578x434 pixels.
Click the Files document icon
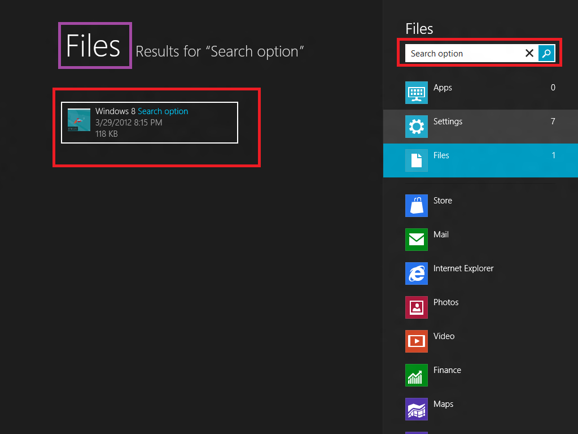417,160
